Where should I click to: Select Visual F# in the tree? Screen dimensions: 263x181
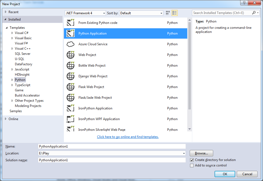[21, 43]
